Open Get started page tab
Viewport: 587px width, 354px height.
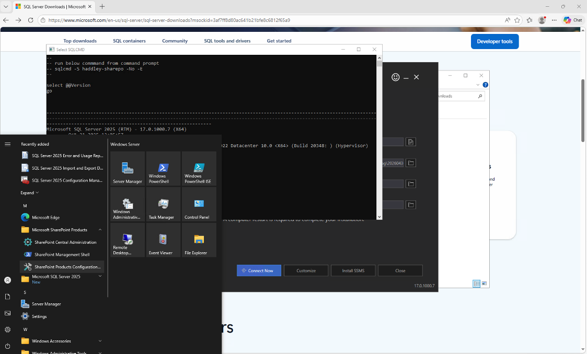[279, 41]
